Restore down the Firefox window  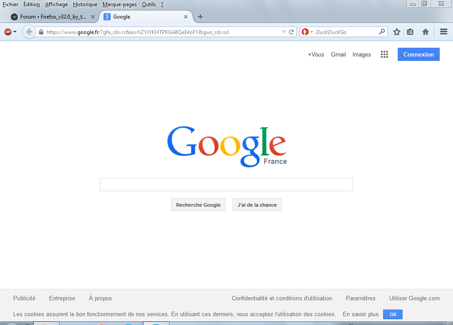pyautogui.click(x=424, y=4)
